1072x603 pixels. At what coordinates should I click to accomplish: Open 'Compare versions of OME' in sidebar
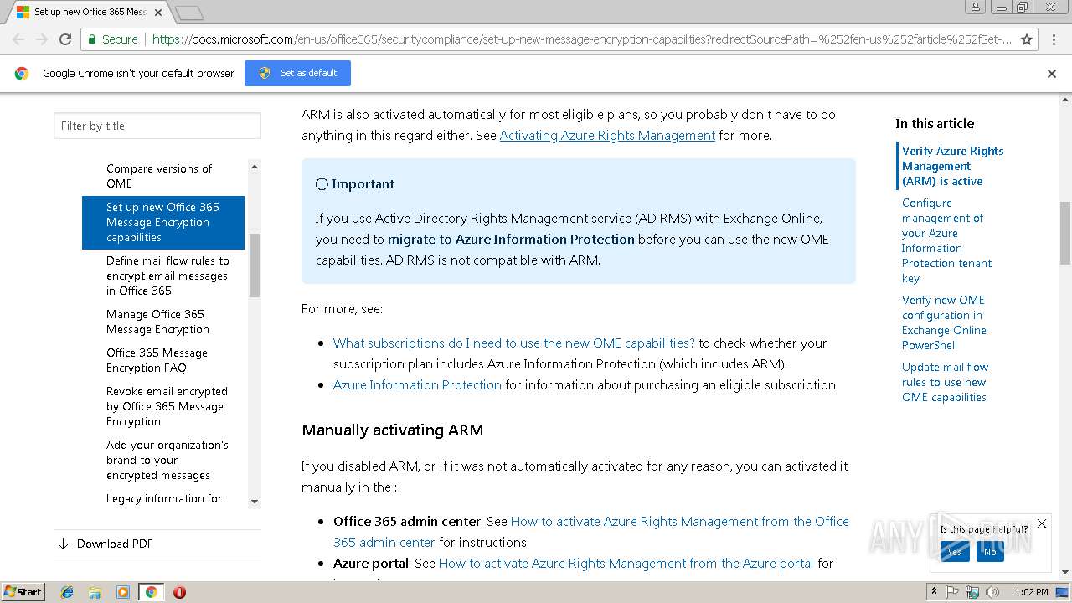pos(159,176)
